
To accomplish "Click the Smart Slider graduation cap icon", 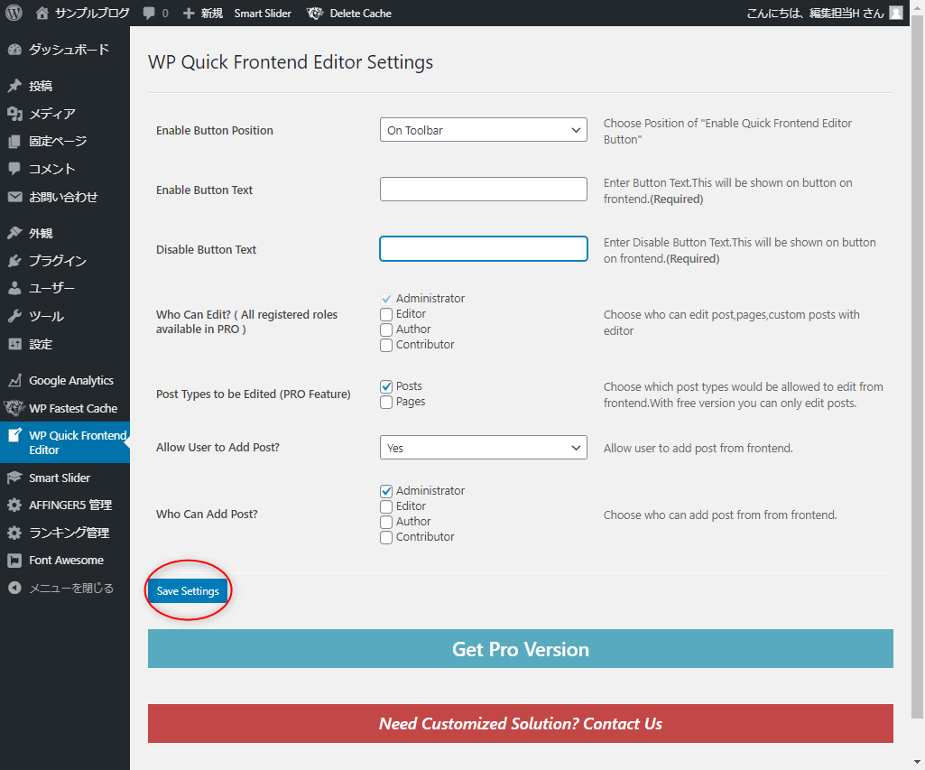I will pyautogui.click(x=14, y=478).
